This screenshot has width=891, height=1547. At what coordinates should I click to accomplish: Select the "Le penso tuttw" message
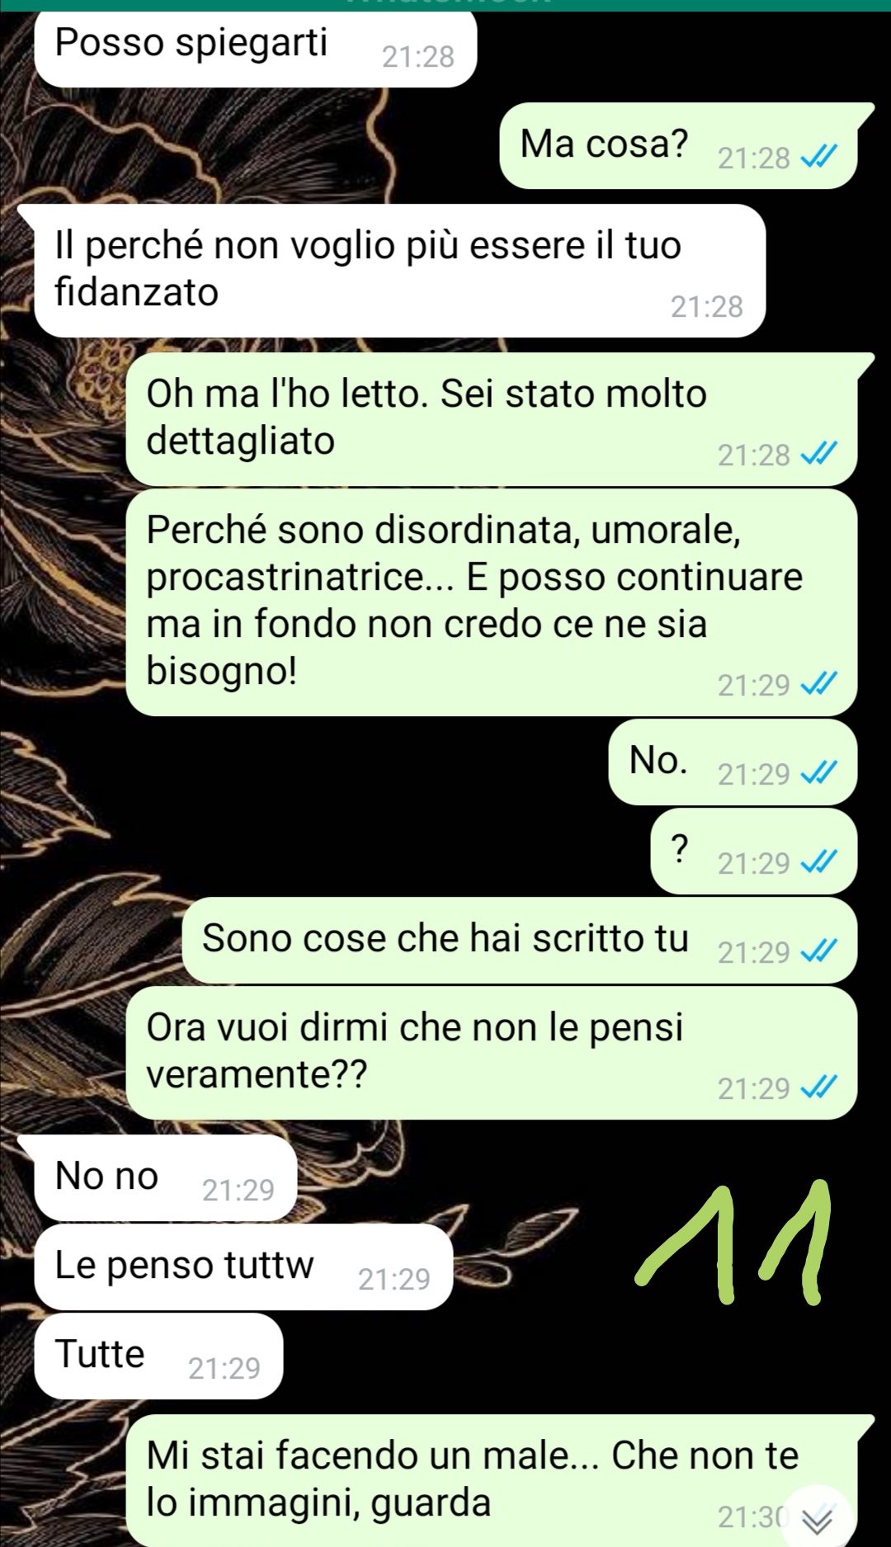click(243, 1266)
